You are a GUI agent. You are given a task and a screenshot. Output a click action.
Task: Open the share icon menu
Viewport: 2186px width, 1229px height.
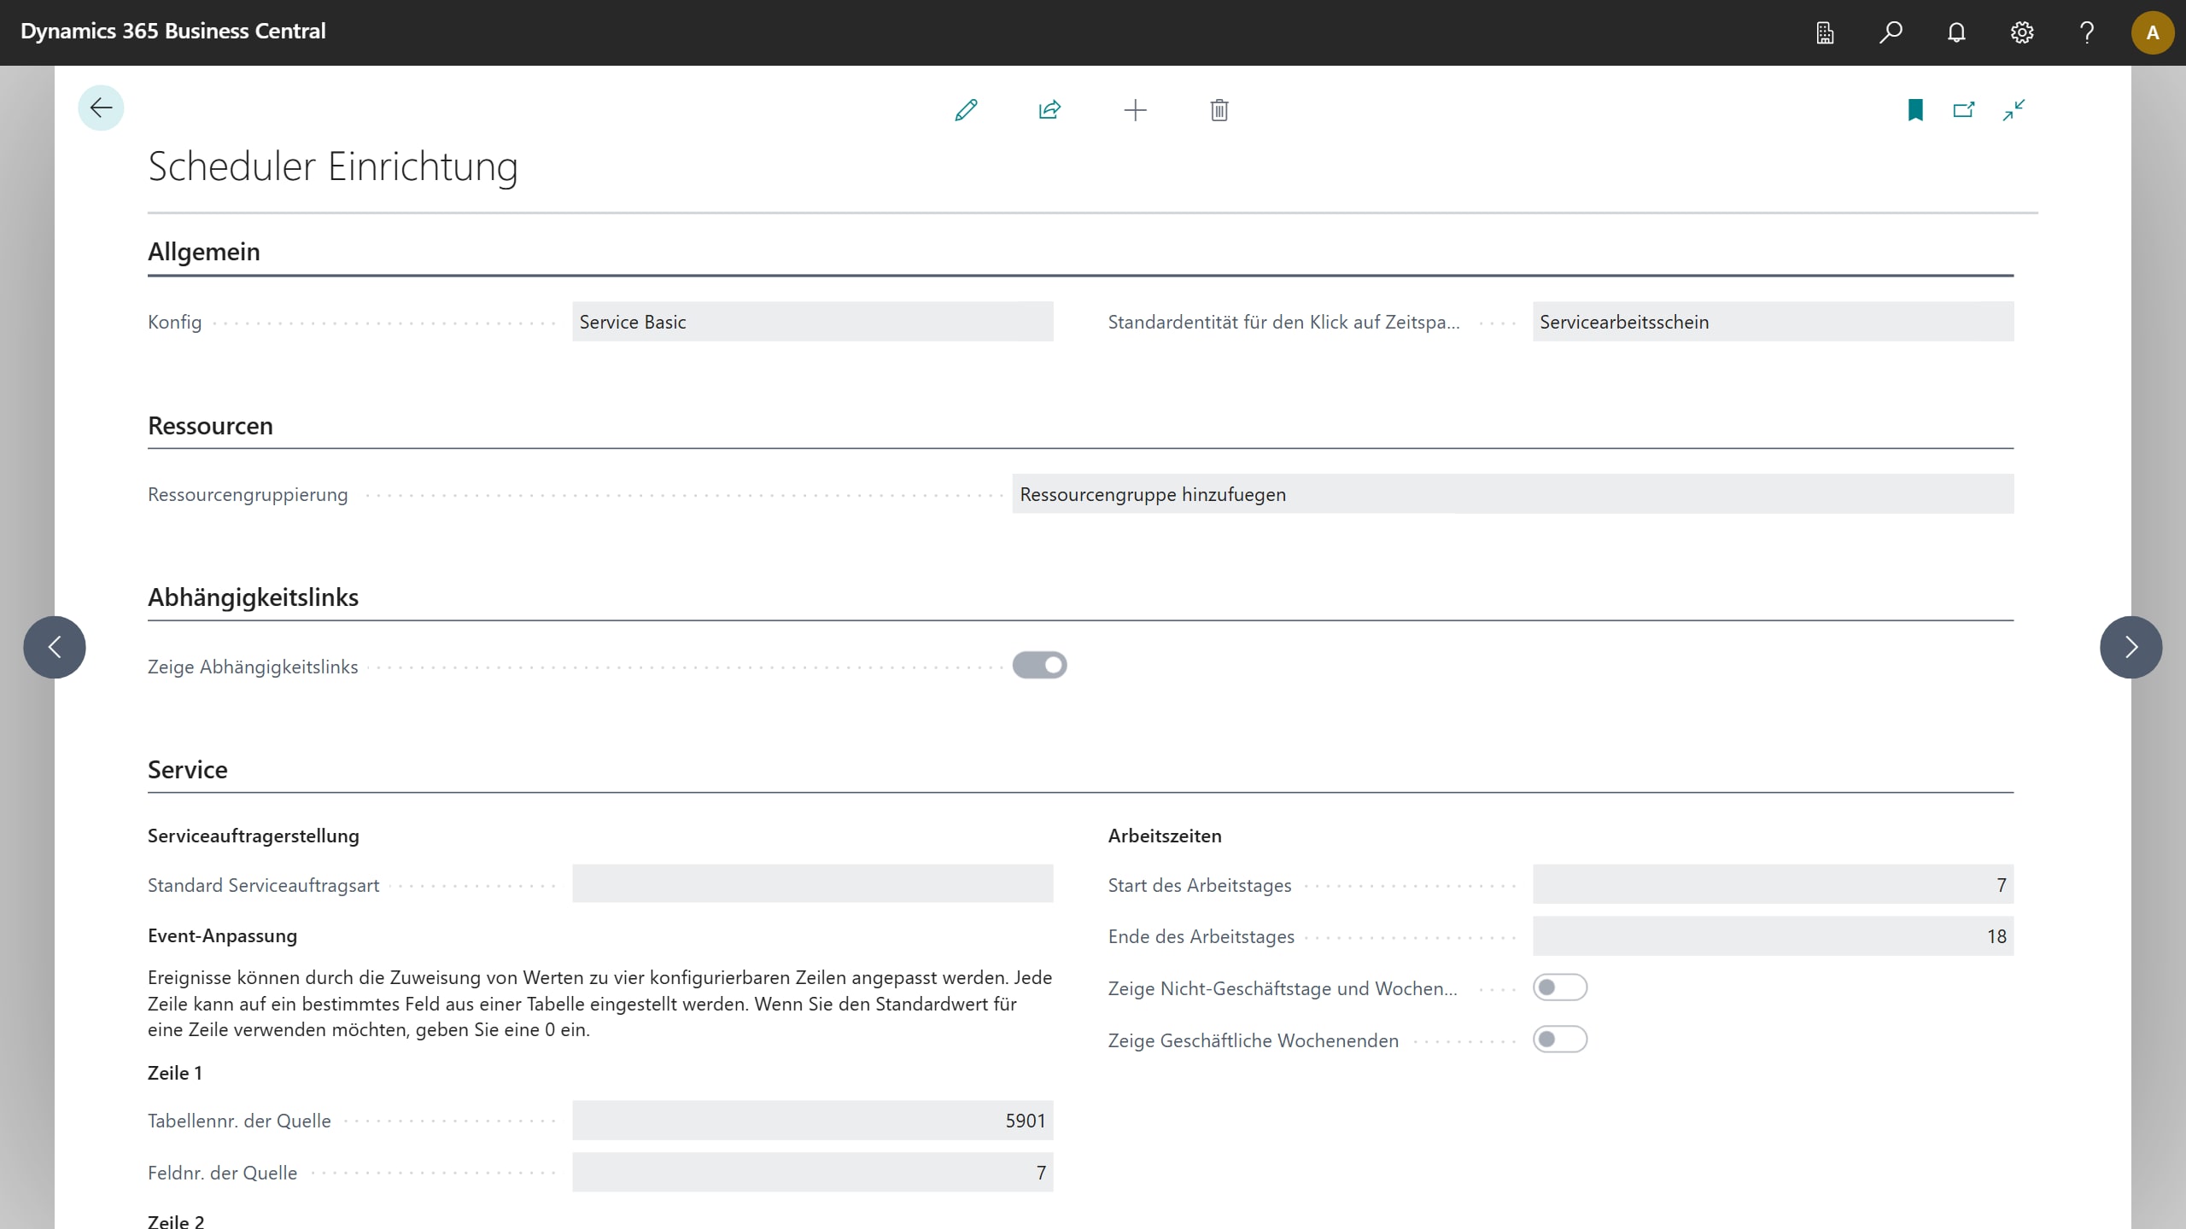click(1049, 110)
